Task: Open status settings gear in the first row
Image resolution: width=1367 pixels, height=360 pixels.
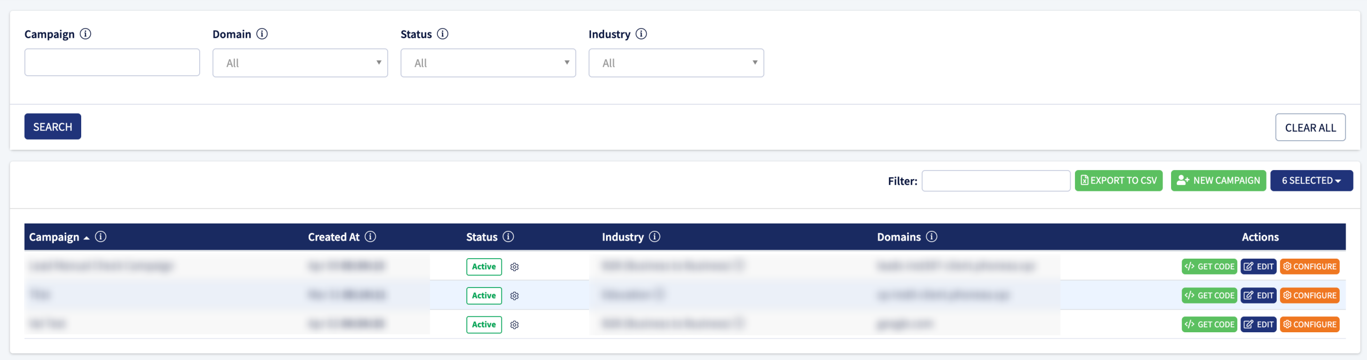Action: tap(514, 267)
